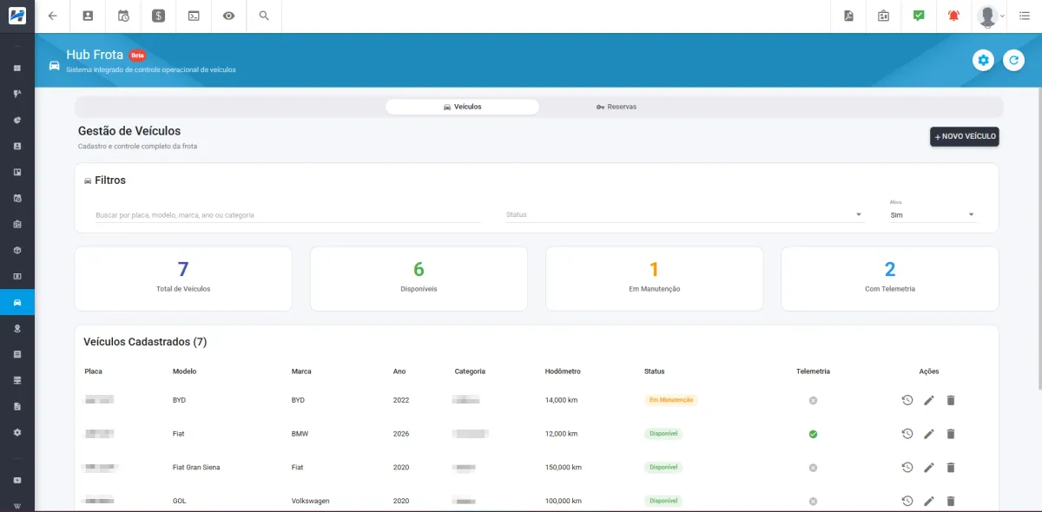
Task: Select the active car icon in sidebar
Action: click(17, 302)
